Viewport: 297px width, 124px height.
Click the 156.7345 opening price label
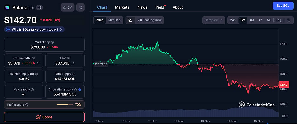pos(101,64)
